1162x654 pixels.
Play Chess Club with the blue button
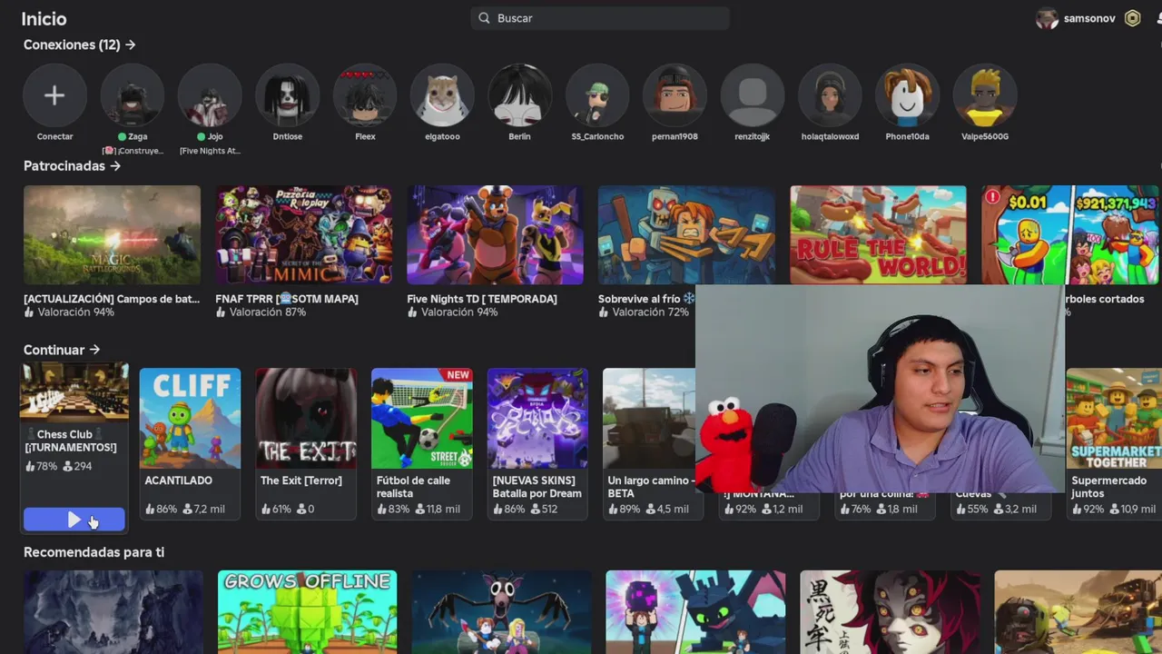(x=74, y=520)
